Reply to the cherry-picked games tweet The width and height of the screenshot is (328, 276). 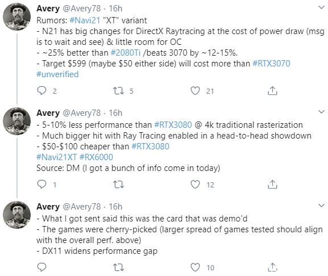[x=41, y=267]
